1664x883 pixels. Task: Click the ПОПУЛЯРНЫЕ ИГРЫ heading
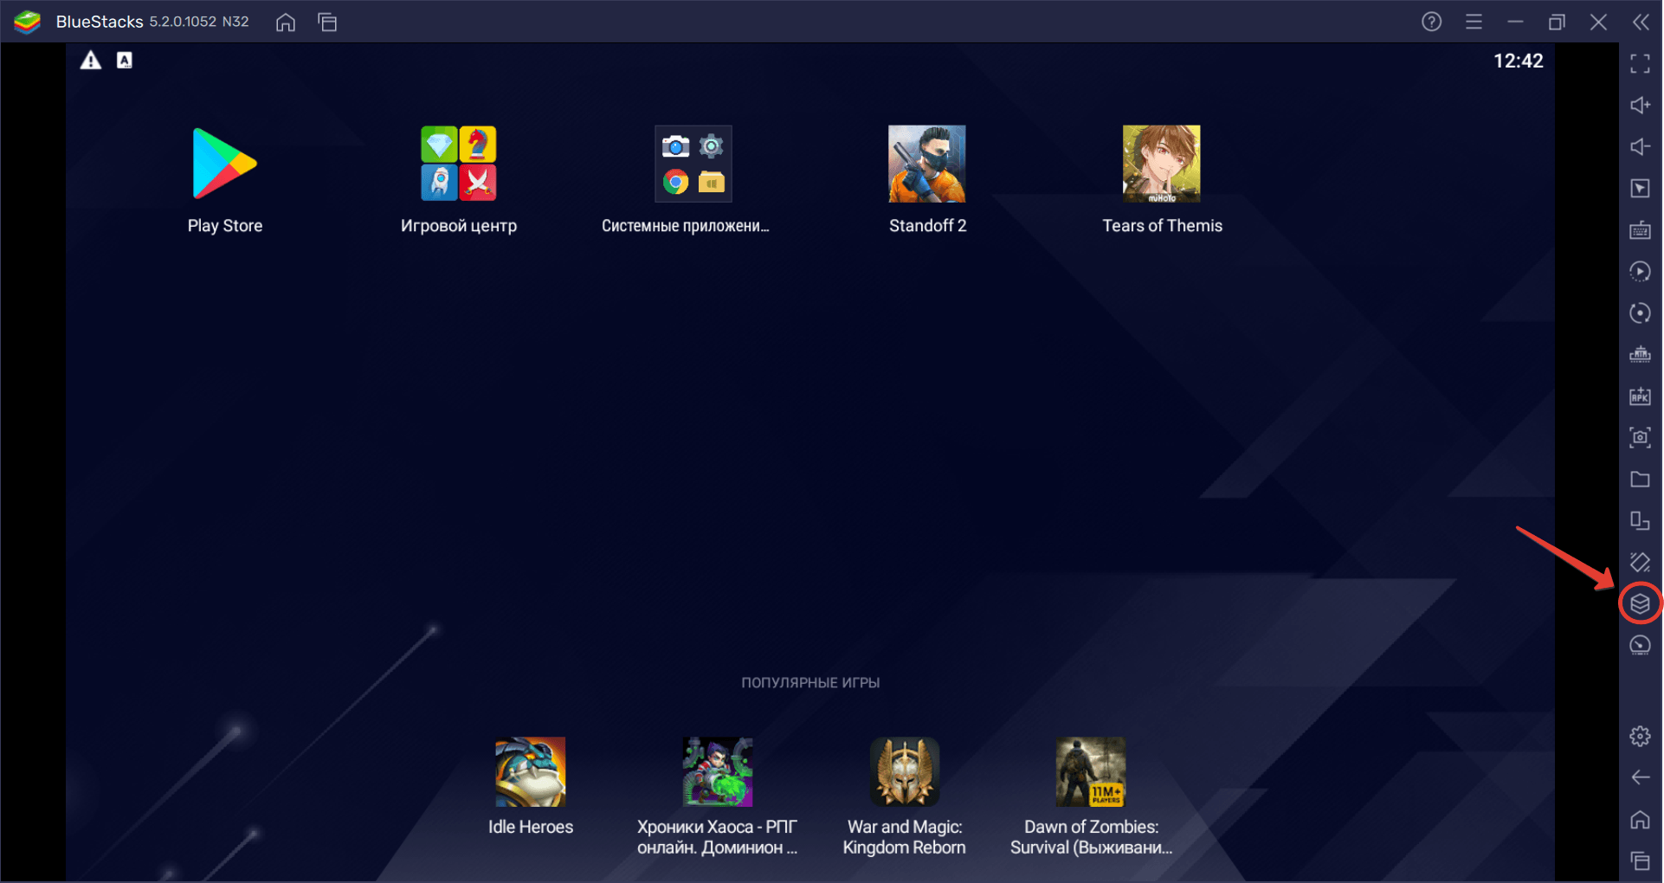coord(810,683)
